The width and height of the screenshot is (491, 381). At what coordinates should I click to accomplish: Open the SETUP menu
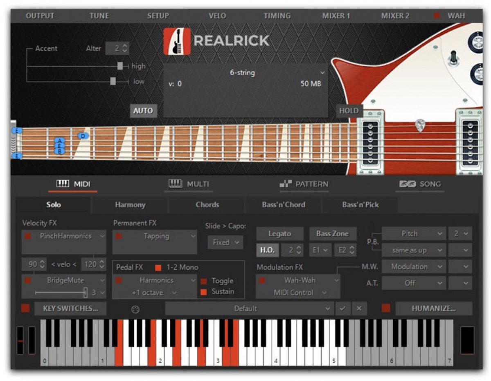pos(158,16)
